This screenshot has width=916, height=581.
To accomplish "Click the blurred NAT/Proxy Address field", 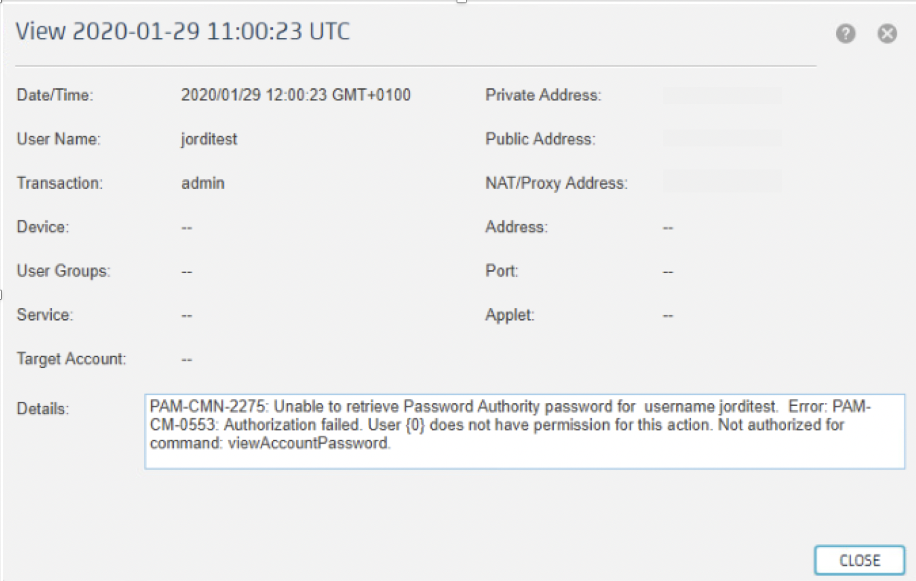I will point(722,182).
